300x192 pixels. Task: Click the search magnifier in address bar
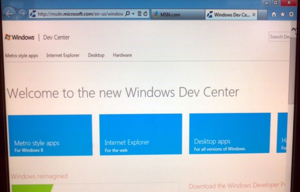(x=127, y=14)
